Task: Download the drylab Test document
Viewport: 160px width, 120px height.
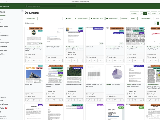Action: (39, 100)
